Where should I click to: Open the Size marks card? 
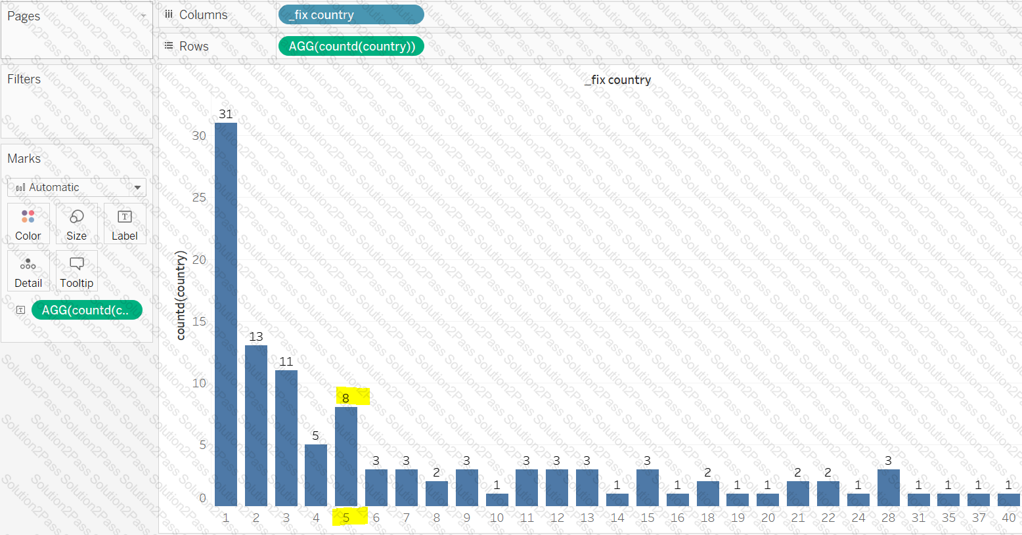(76, 224)
